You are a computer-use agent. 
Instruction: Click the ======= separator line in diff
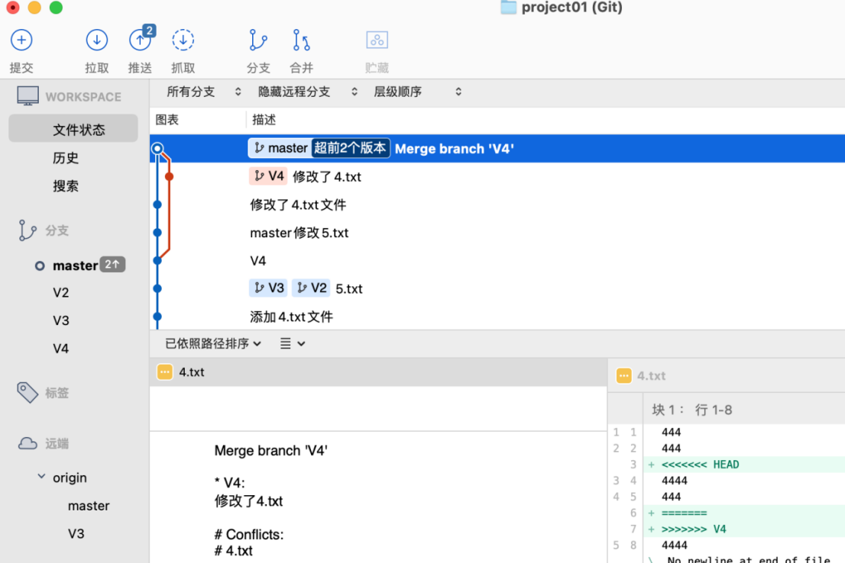click(x=684, y=513)
